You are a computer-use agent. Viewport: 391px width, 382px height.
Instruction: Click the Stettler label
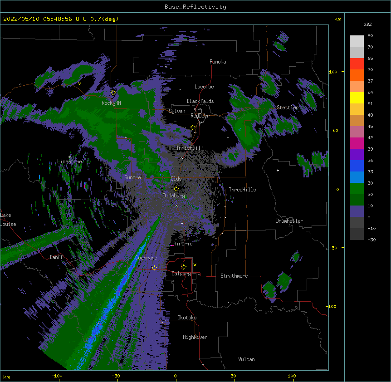tap(288, 108)
